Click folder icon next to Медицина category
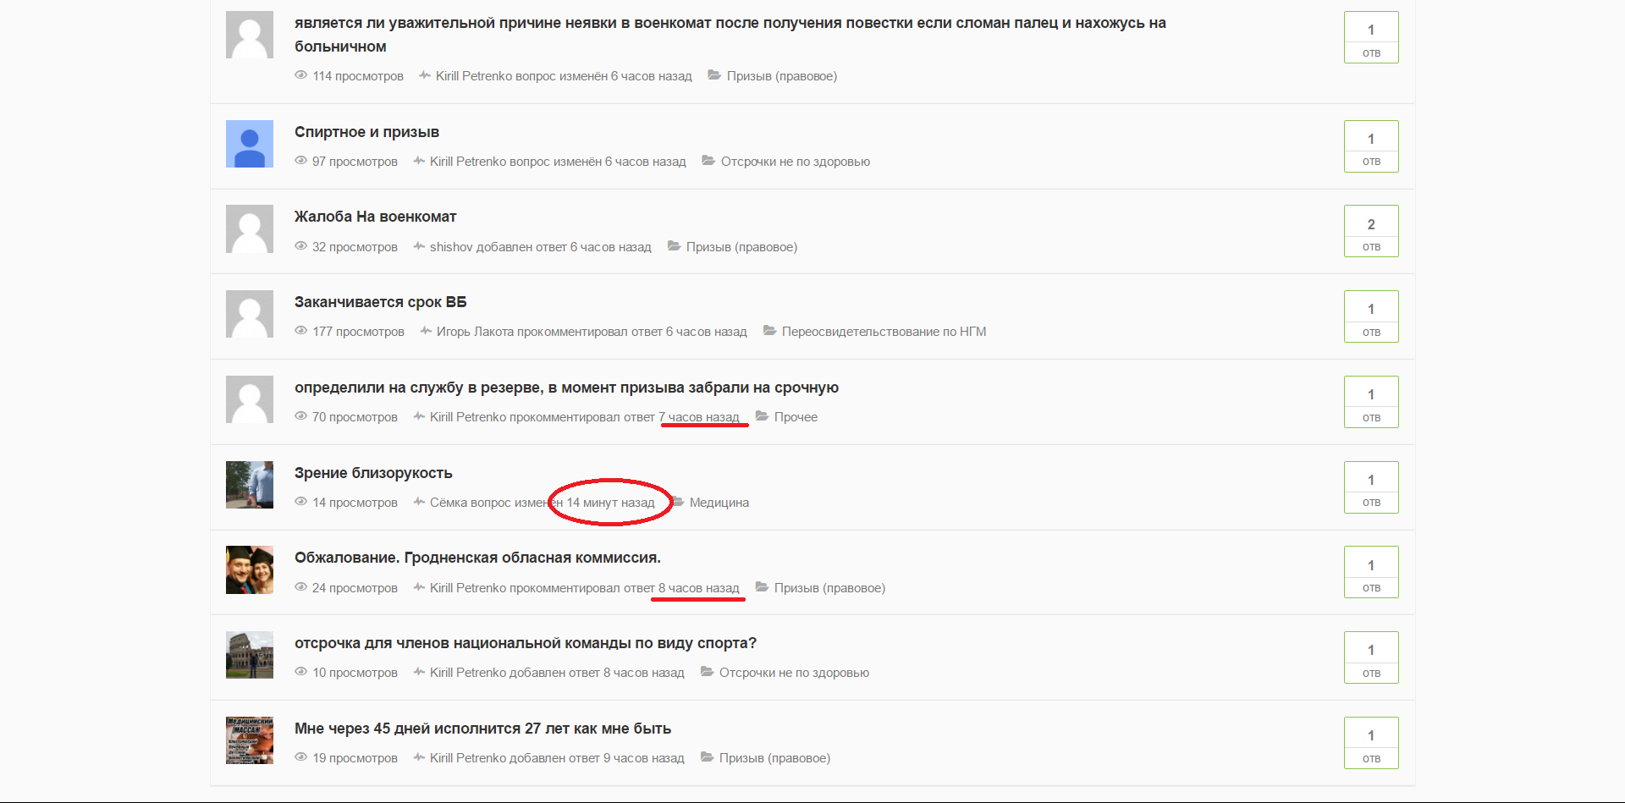The image size is (1625, 803). click(x=677, y=502)
